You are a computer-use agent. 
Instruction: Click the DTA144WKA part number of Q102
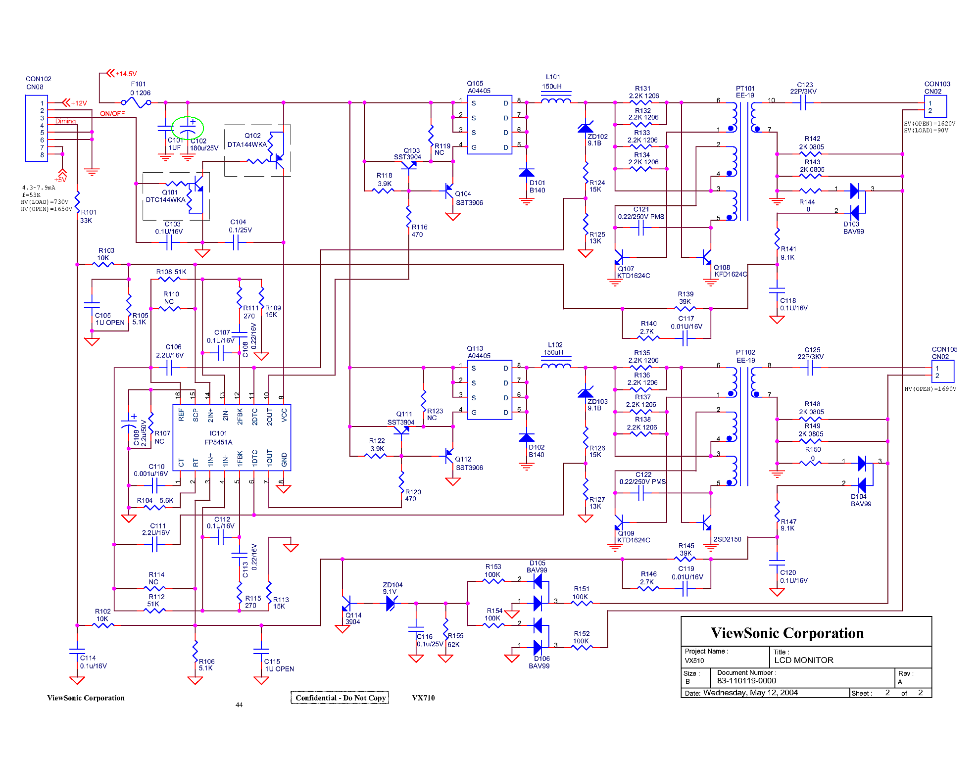point(247,144)
